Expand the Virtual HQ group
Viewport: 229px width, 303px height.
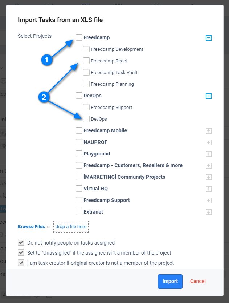209,189
